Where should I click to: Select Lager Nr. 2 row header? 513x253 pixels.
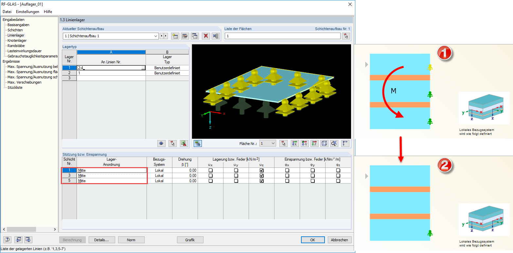tap(69, 73)
